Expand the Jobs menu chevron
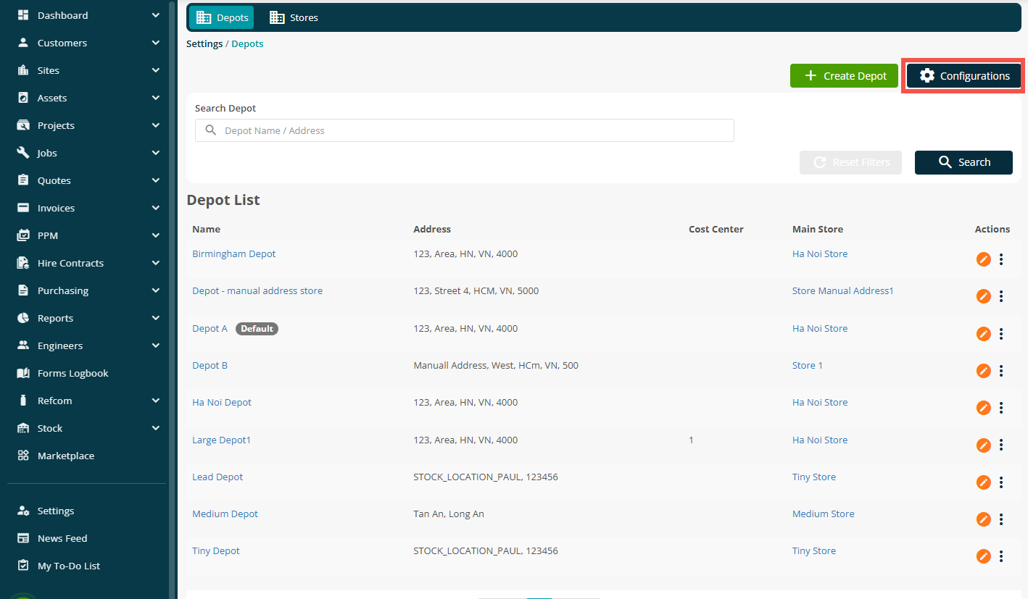 pos(156,153)
